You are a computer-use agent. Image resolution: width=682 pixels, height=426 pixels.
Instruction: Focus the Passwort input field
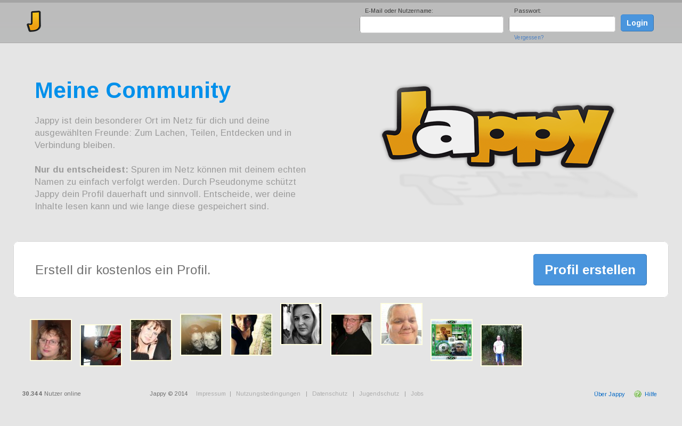coord(562,24)
